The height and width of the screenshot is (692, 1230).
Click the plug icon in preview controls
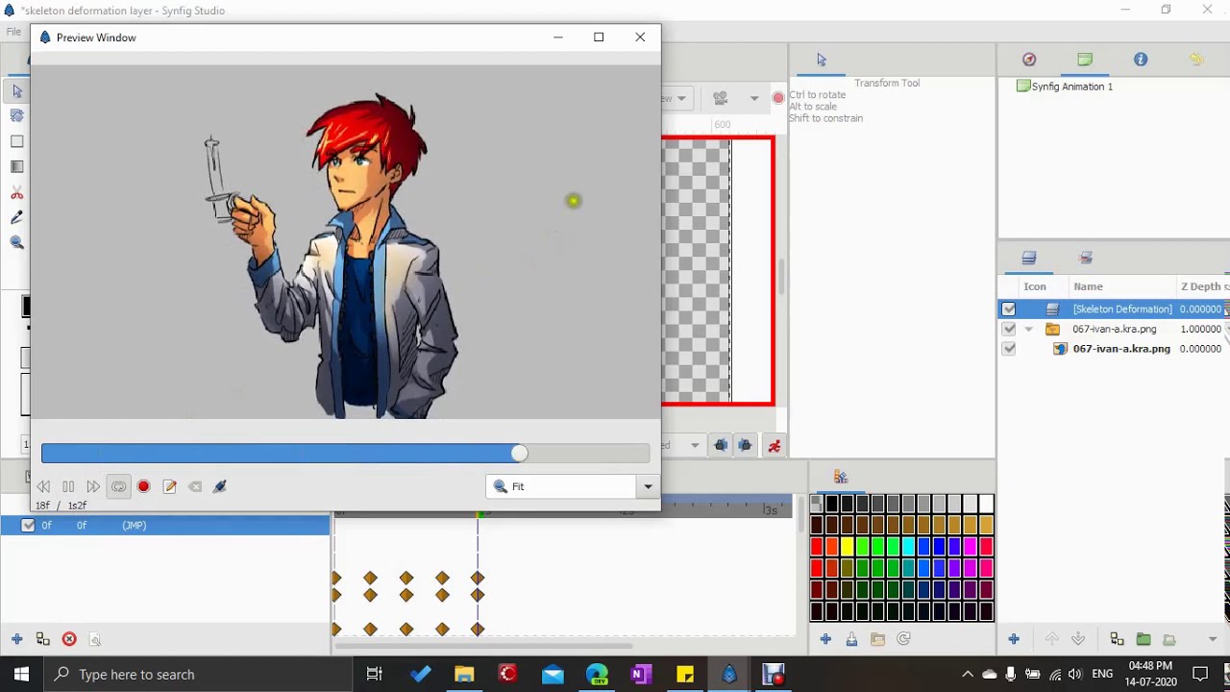click(220, 486)
